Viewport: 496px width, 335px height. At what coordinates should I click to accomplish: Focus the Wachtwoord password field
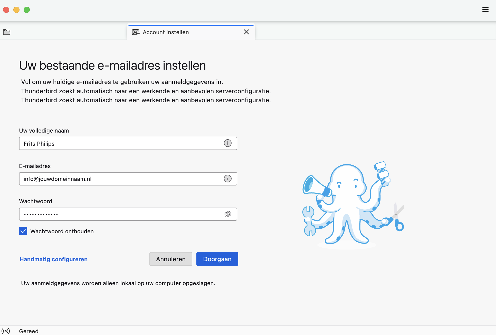point(121,214)
